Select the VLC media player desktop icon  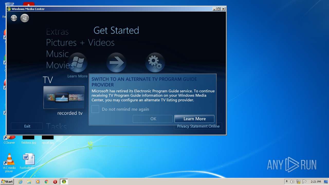click(9, 163)
